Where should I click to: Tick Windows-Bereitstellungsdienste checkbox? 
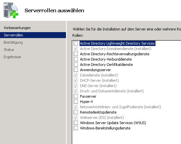pyautogui.click(x=76, y=128)
